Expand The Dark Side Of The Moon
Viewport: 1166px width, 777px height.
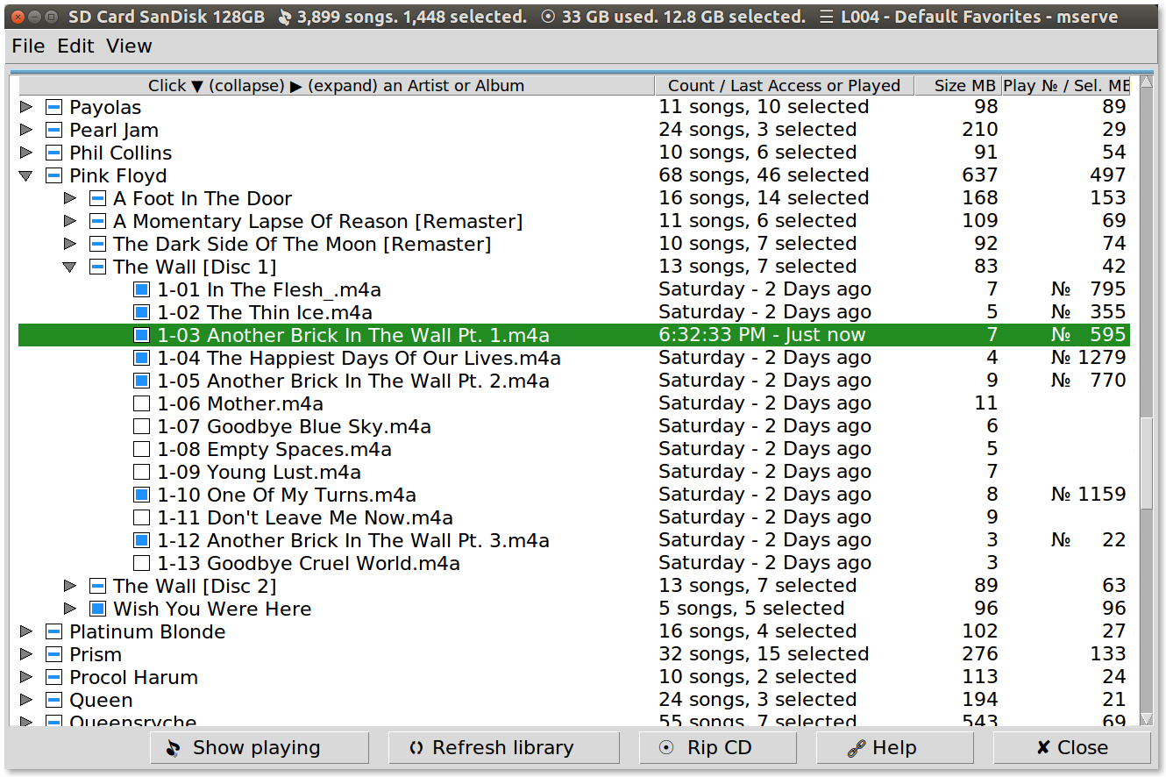point(70,244)
